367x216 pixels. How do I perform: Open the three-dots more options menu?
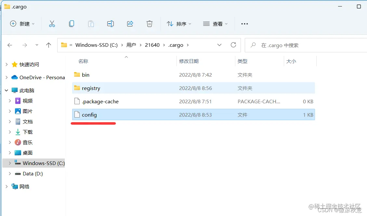pos(244,24)
